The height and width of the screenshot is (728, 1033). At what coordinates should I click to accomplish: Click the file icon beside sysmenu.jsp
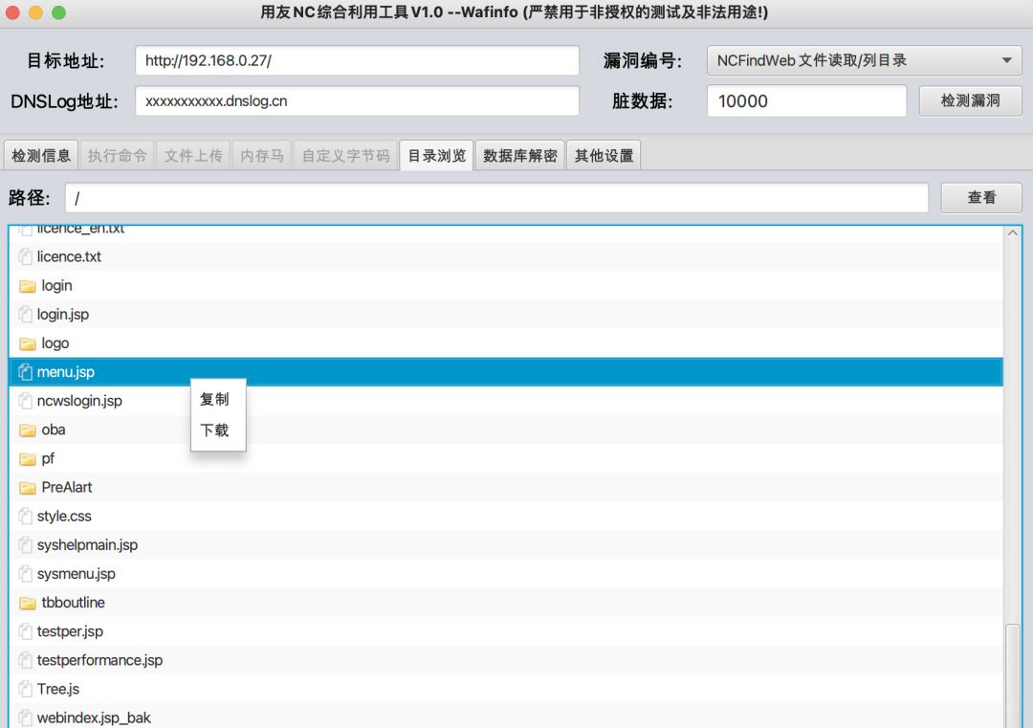click(26, 574)
